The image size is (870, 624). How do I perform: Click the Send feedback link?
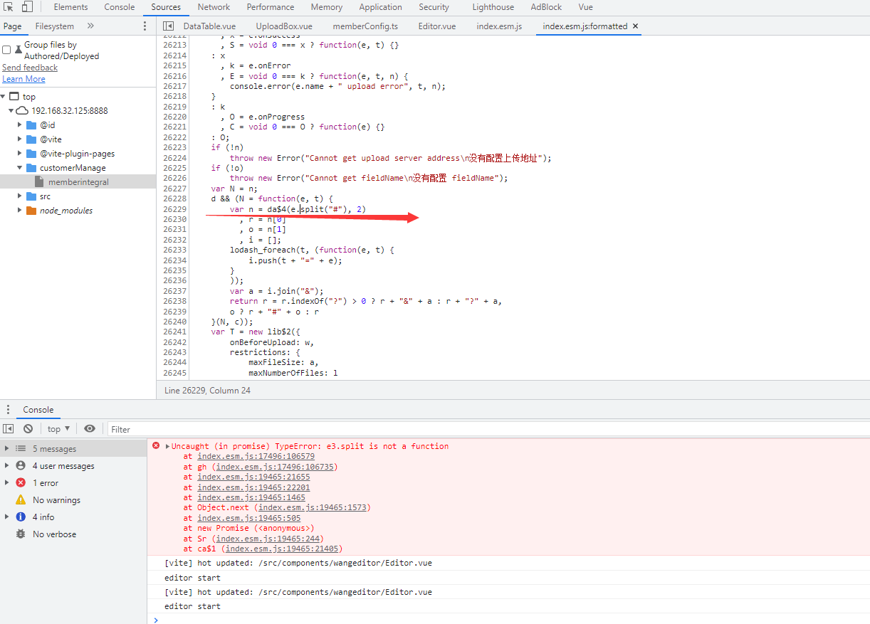pos(30,68)
